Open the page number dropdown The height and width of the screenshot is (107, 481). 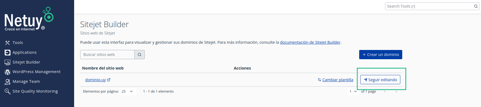353,92
